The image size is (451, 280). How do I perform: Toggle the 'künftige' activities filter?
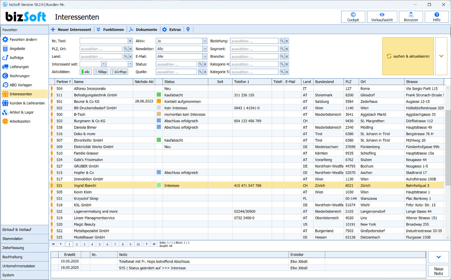coord(119,72)
